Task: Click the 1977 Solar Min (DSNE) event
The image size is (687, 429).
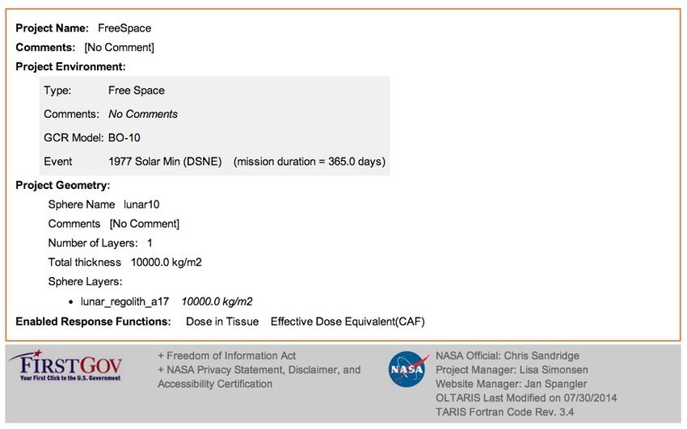Action: click(x=165, y=162)
